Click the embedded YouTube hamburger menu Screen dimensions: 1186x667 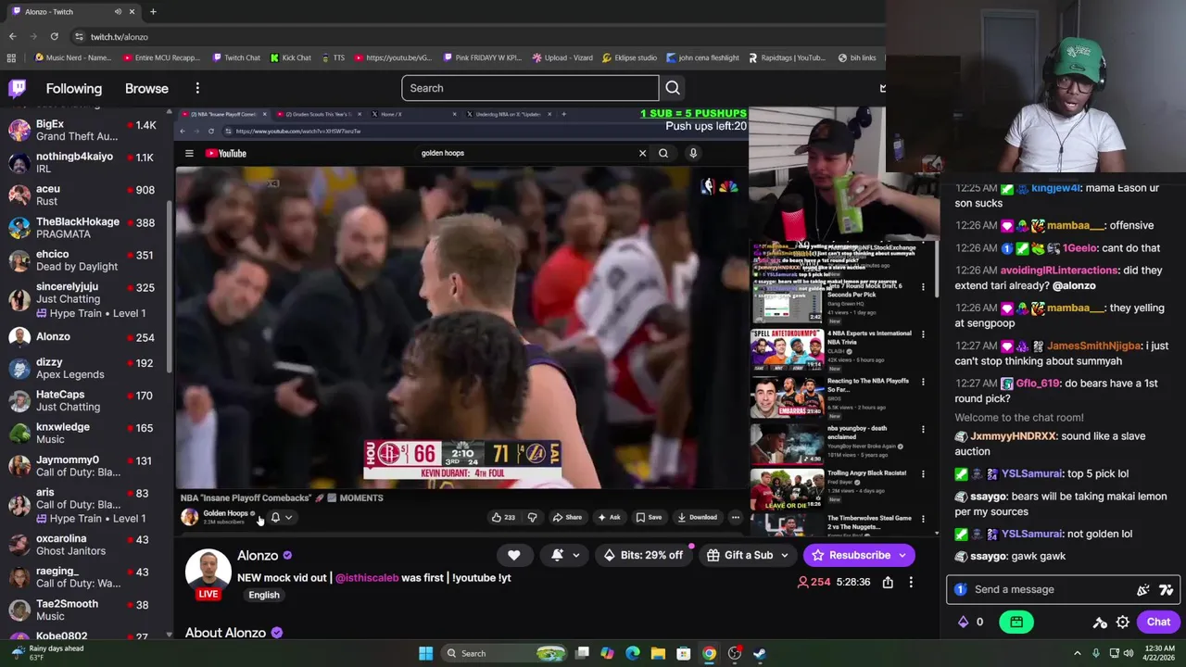[x=189, y=153]
